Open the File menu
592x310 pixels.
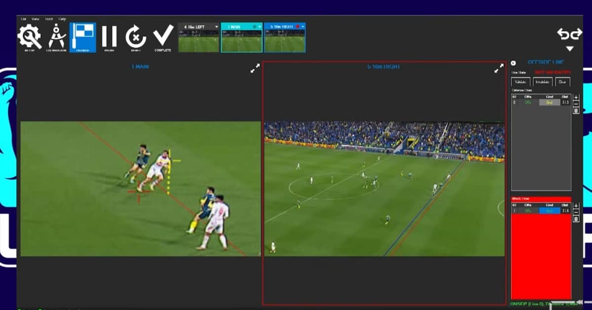tap(23, 19)
